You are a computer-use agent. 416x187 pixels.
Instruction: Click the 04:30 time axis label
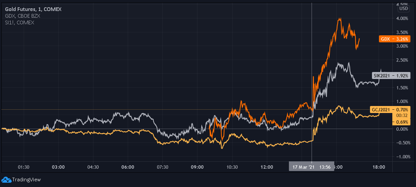point(93,167)
